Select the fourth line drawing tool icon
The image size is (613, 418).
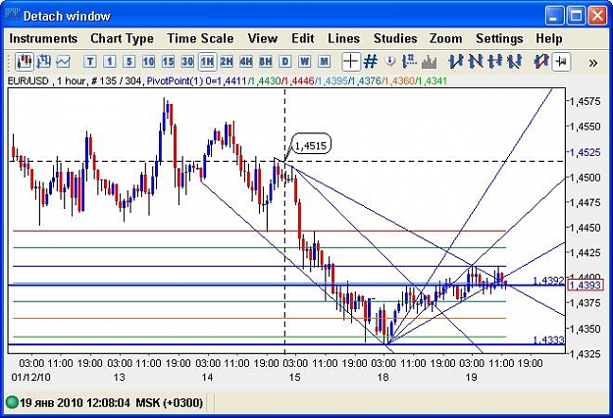click(515, 62)
